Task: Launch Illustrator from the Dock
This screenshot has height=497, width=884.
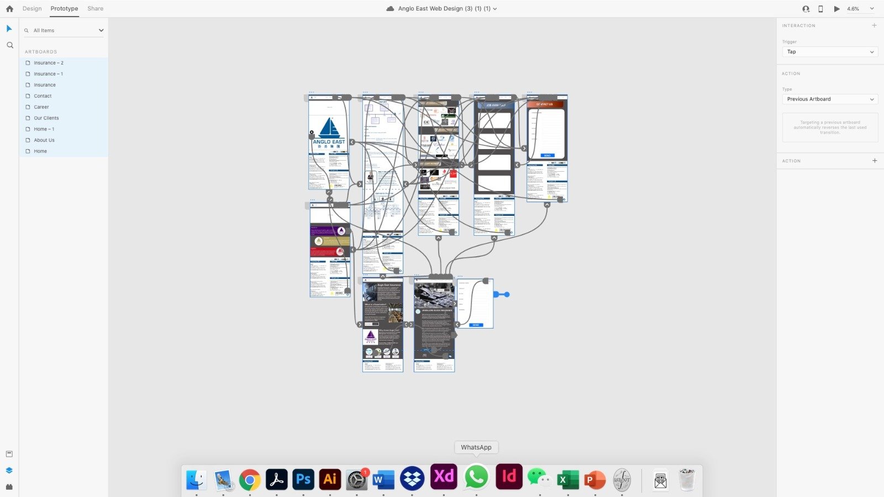Action: [x=330, y=479]
